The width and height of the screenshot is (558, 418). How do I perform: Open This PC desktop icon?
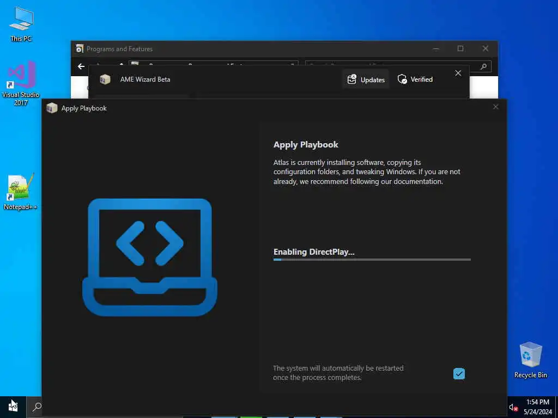tap(21, 24)
